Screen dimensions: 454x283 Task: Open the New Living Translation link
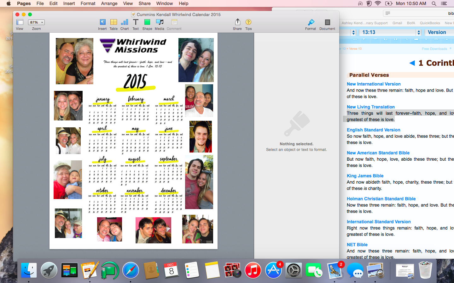(x=370, y=107)
